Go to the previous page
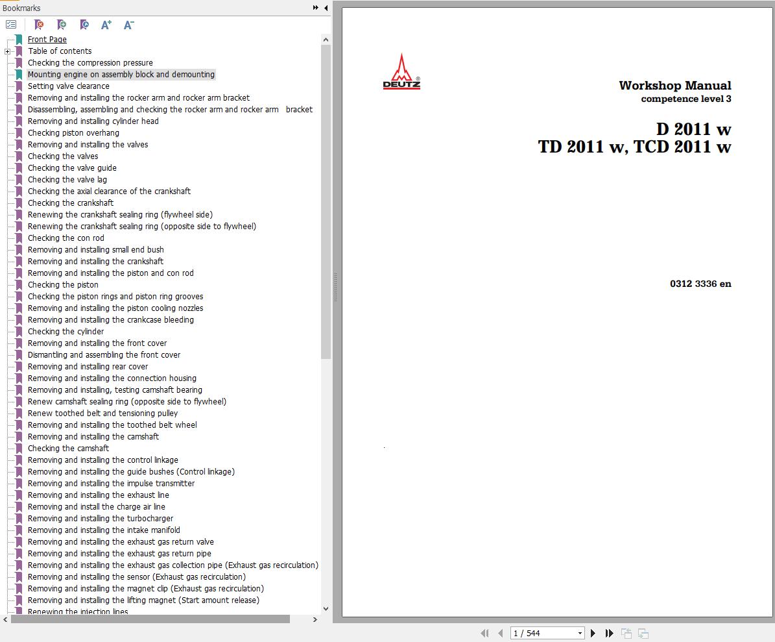Image resolution: width=775 pixels, height=642 pixels. click(x=501, y=633)
